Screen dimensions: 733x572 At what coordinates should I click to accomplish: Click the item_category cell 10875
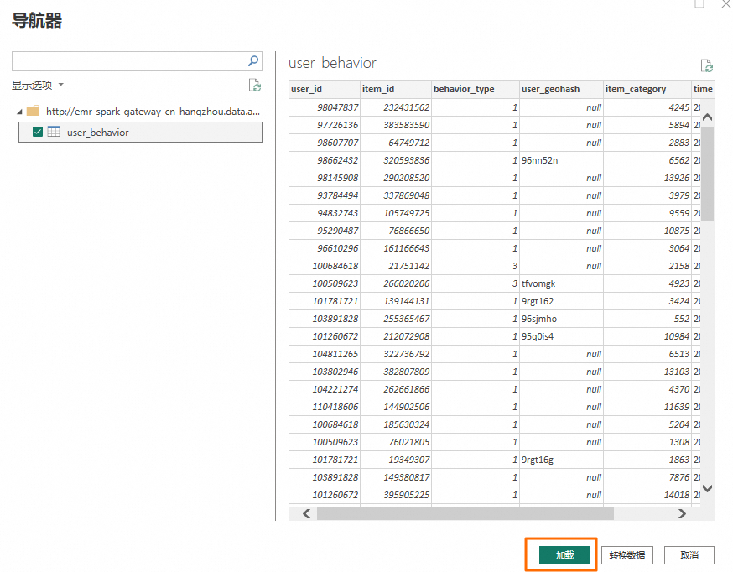(x=647, y=231)
